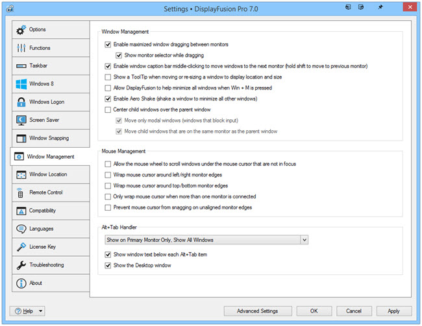The image size is (422, 326).
Task: Close the Settings window
Action: [x=410, y=7]
